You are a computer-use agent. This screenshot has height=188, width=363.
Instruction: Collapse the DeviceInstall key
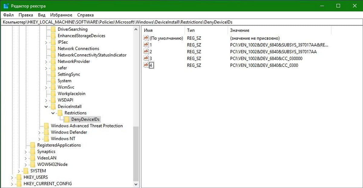[x=46, y=106]
